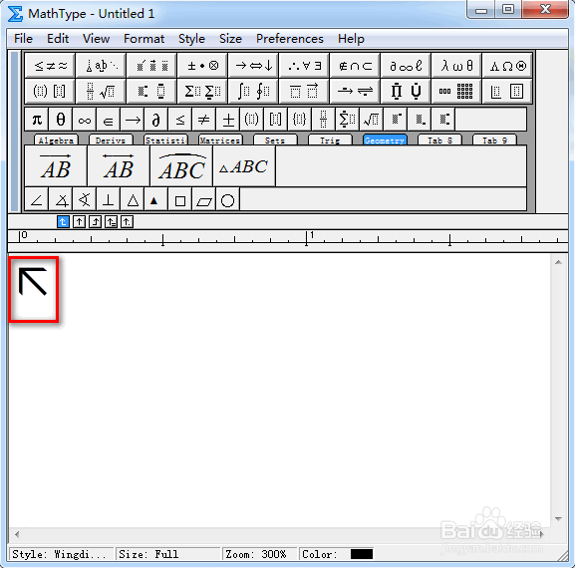
Task: Click the Zoom 300% status field
Action: coord(259,554)
